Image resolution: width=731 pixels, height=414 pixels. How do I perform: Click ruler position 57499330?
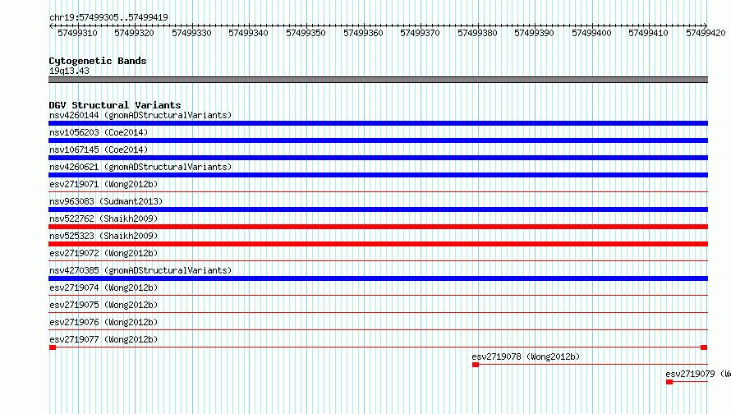(191, 33)
